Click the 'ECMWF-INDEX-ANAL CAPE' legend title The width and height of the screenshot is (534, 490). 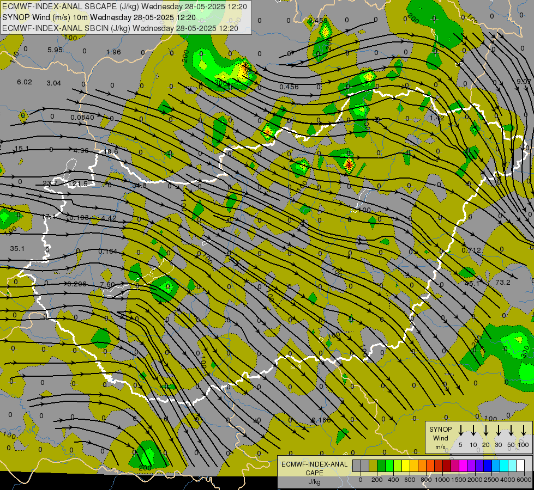pos(314,468)
